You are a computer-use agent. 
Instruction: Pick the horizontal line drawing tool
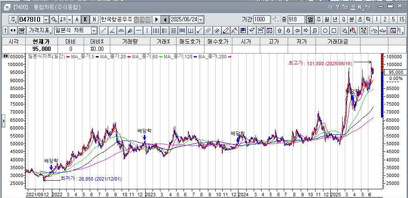pyautogui.click(x=138, y=30)
